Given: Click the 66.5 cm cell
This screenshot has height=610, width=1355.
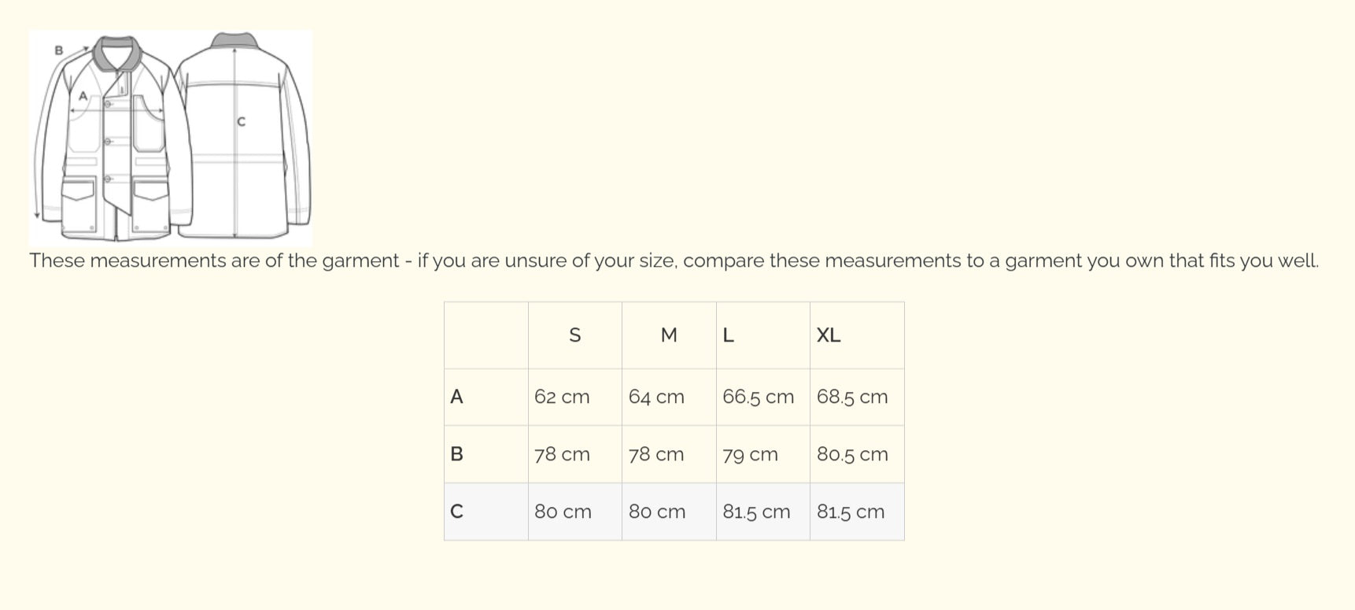Looking at the screenshot, I should click(x=758, y=397).
